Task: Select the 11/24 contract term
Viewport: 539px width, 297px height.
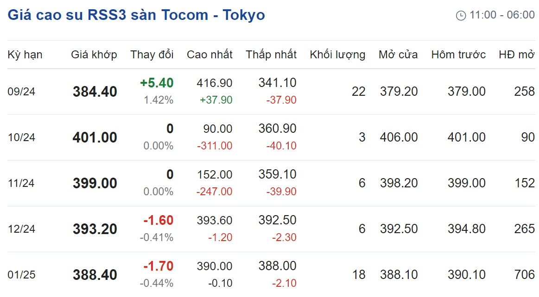Action: (21, 183)
